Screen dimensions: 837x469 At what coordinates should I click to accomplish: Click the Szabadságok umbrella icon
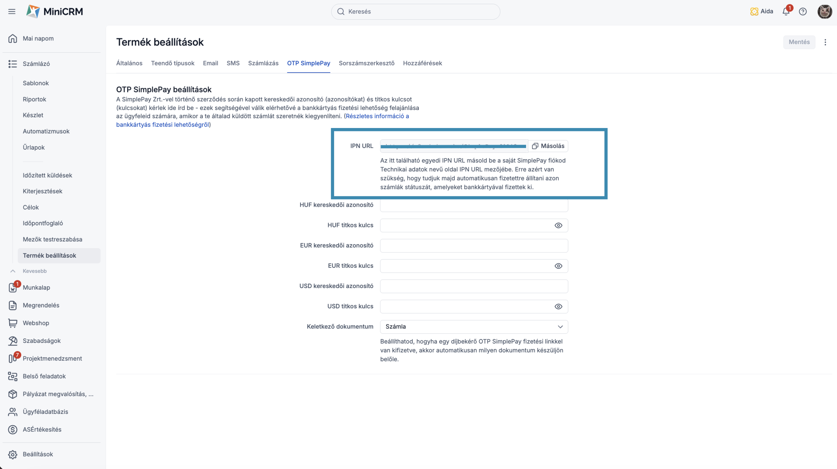point(13,341)
